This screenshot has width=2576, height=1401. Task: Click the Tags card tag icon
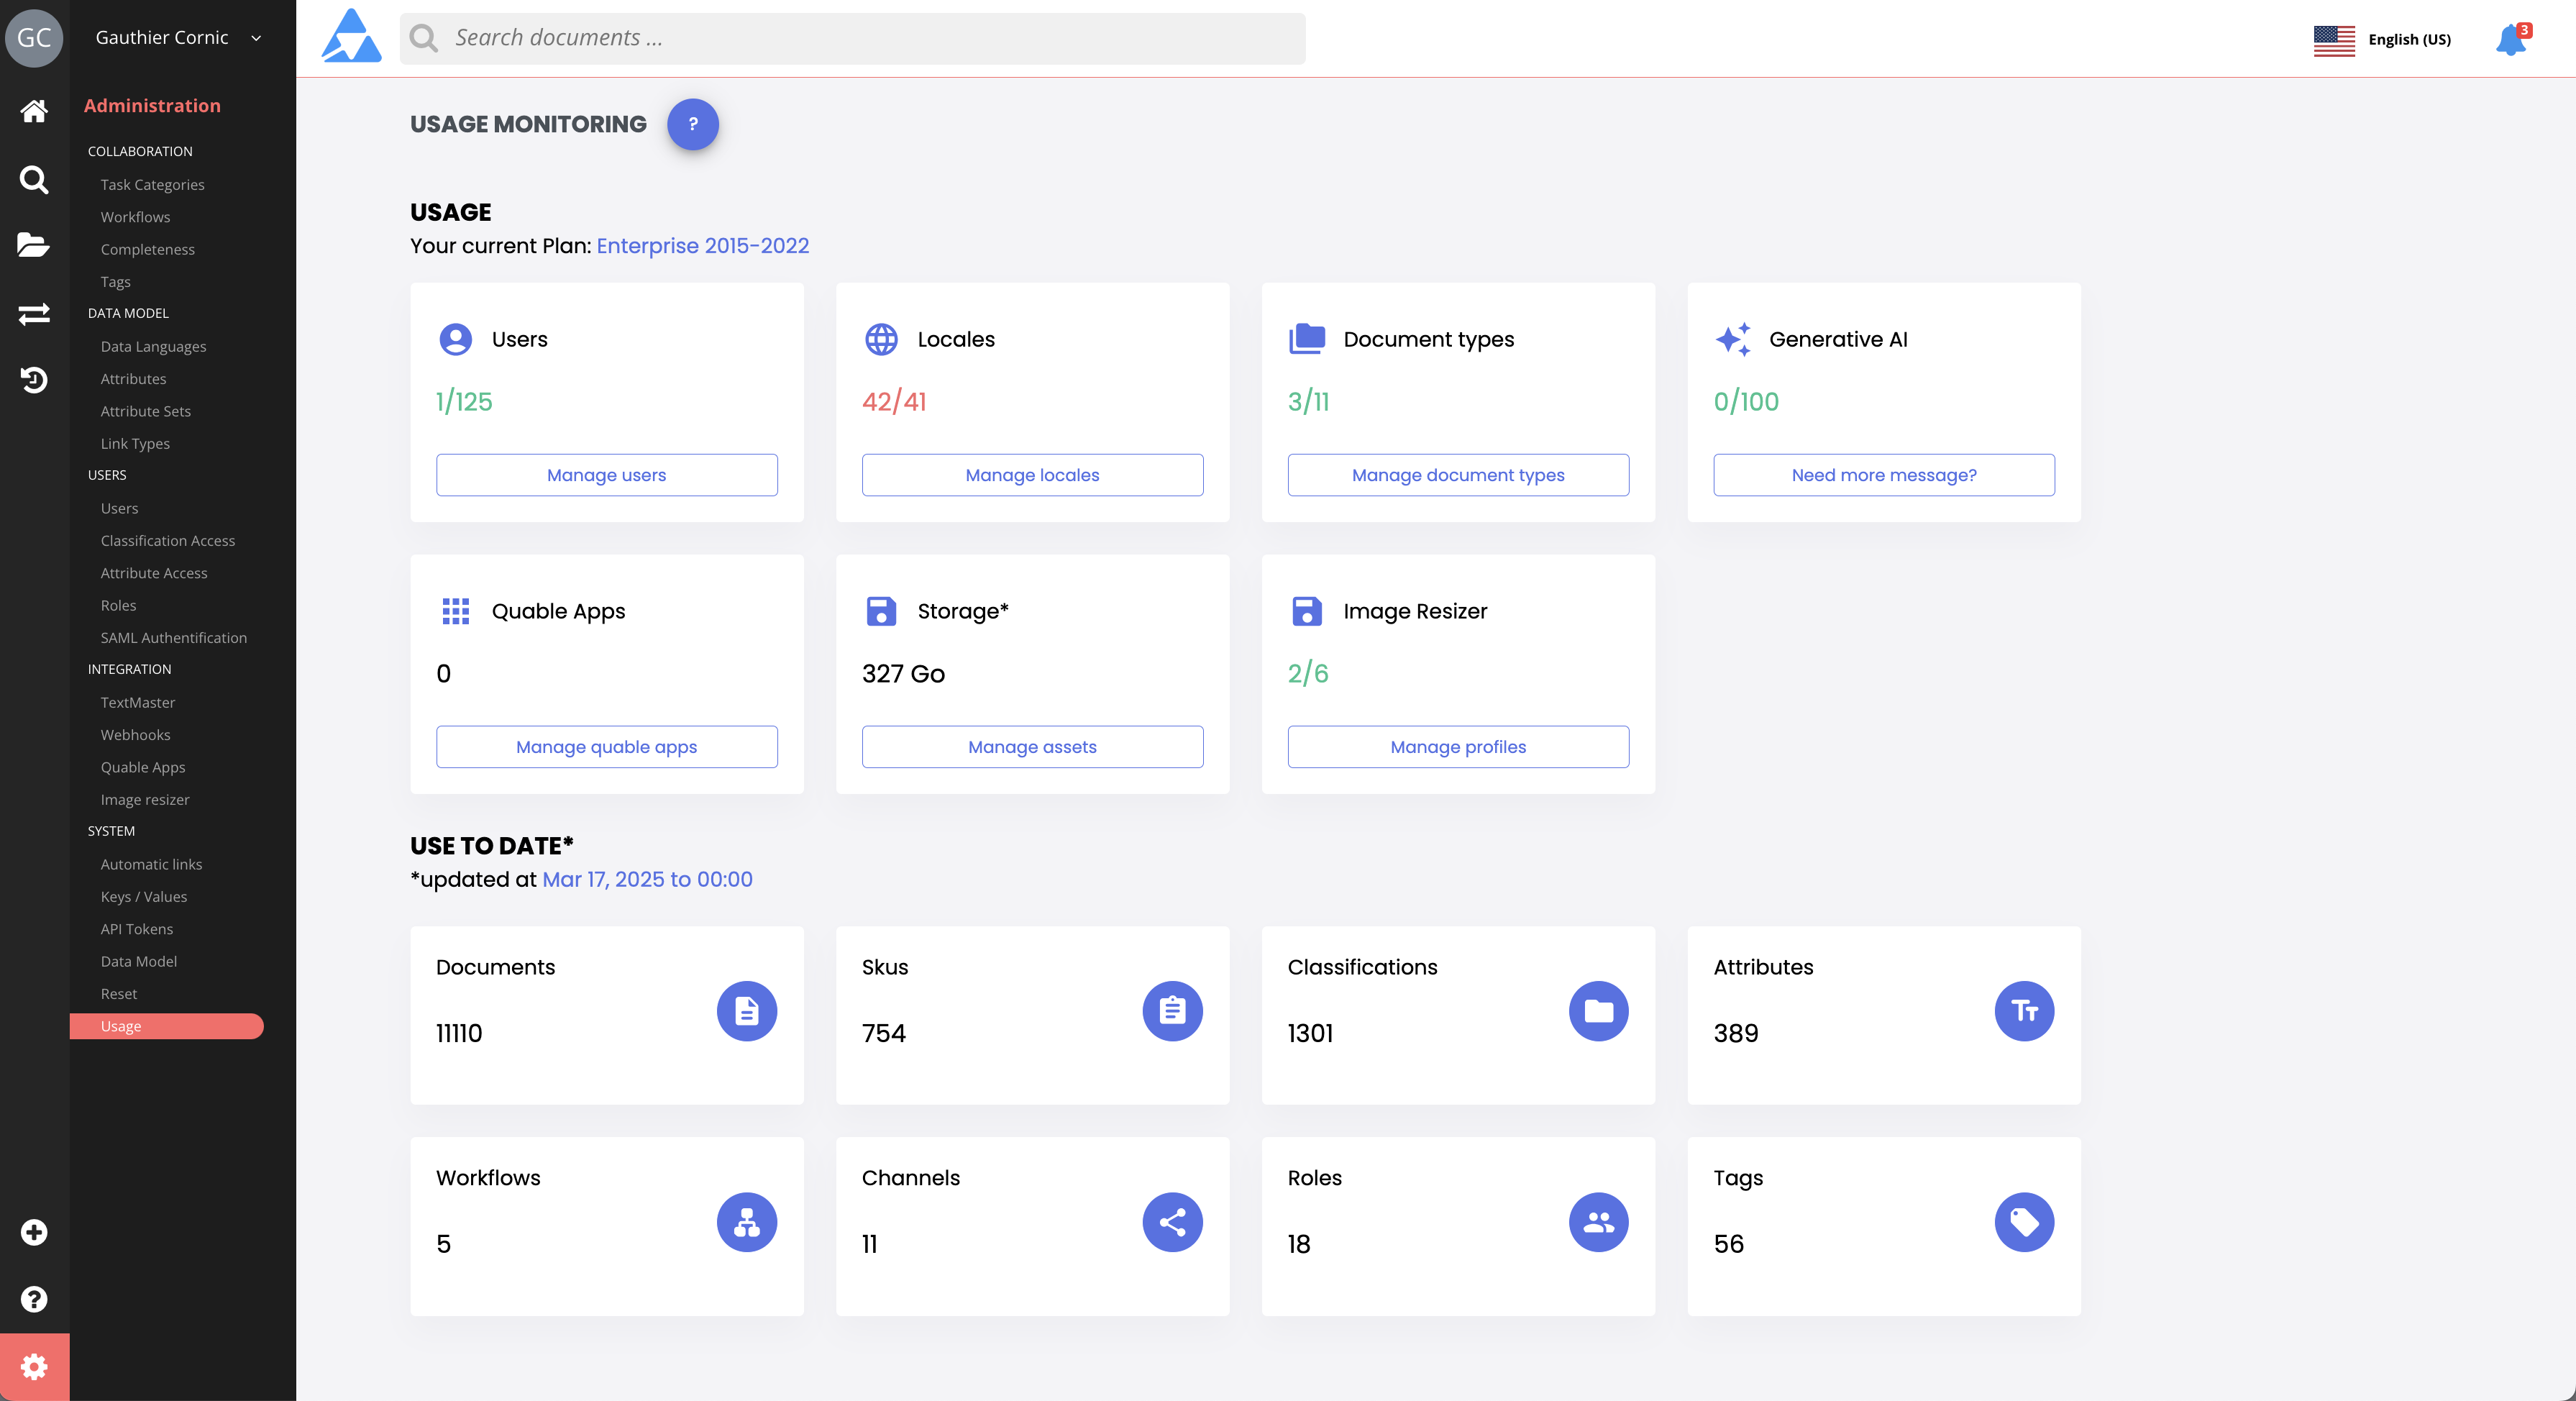(x=2024, y=1222)
